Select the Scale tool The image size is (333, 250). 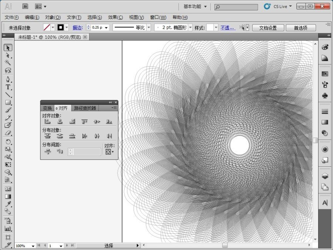[8, 149]
